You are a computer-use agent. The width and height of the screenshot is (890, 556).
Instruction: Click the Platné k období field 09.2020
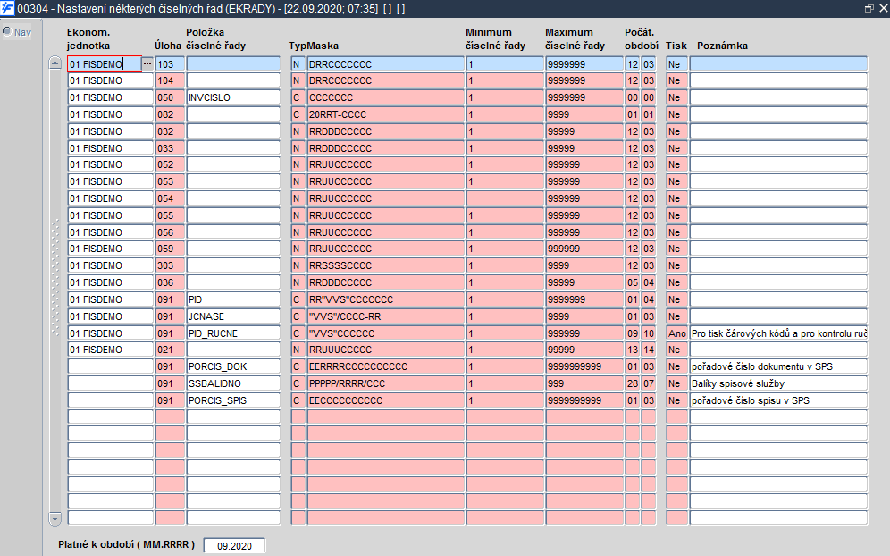pyautogui.click(x=234, y=546)
